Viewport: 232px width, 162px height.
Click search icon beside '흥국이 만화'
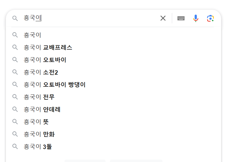[x=15, y=134]
